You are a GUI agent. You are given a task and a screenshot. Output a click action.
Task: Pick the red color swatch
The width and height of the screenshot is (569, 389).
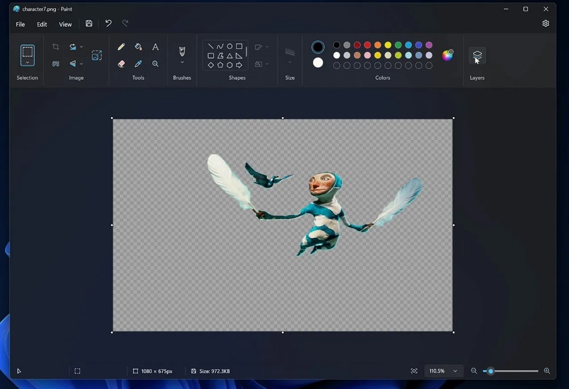368,45
